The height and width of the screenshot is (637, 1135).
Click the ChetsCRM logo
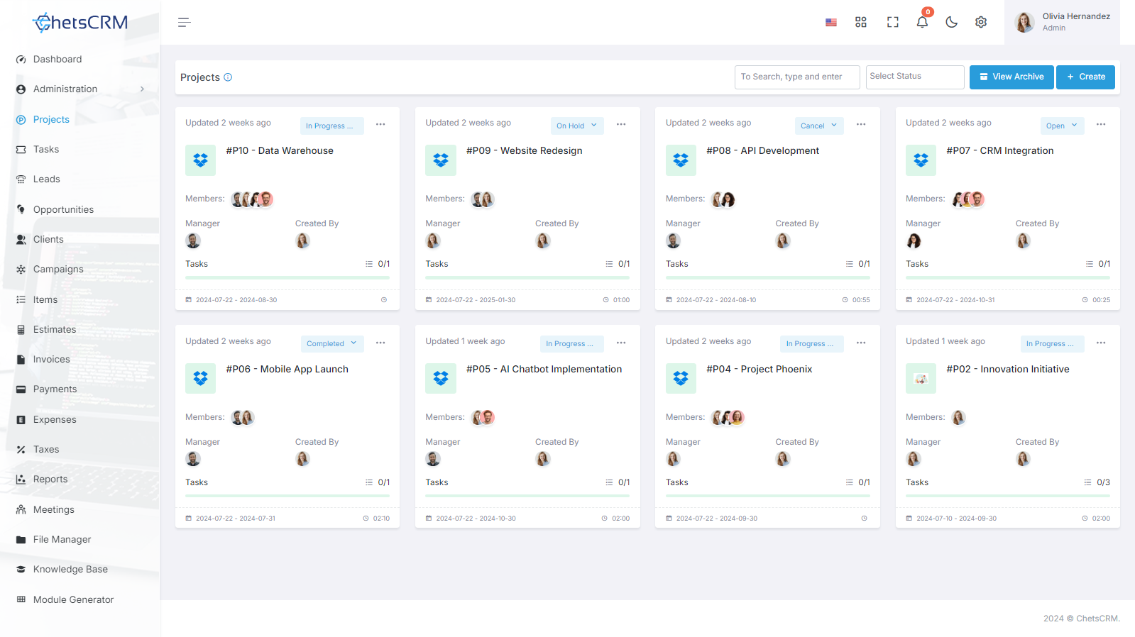pos(80,23)
